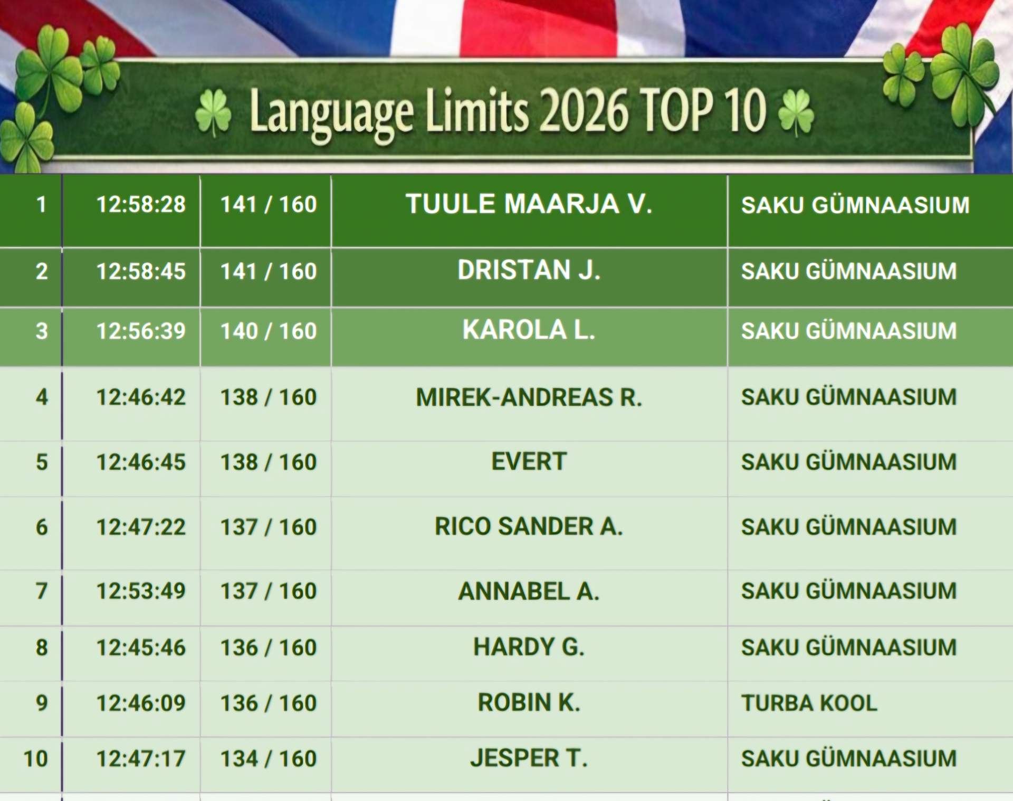Click the shamrock icon right of title
Screen dimensions: 1013x801
pos(796,112)
